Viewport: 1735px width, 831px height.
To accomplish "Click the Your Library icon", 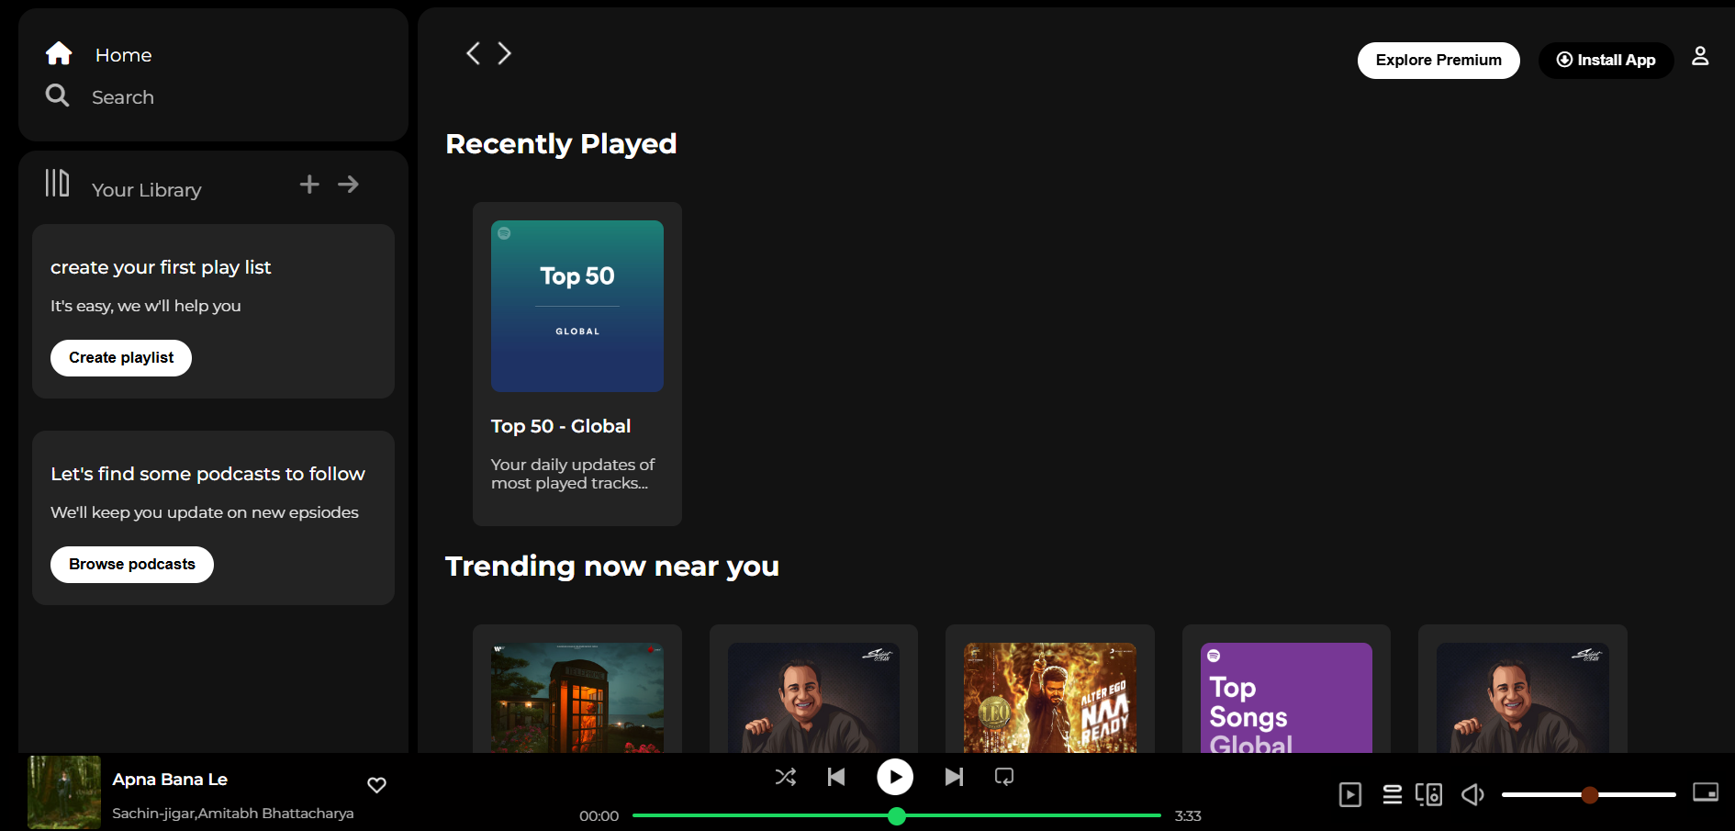I will 57,183.
